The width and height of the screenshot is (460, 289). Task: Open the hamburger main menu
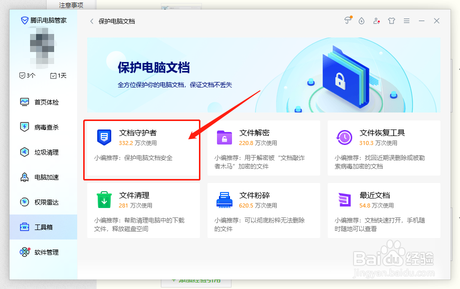406,20
